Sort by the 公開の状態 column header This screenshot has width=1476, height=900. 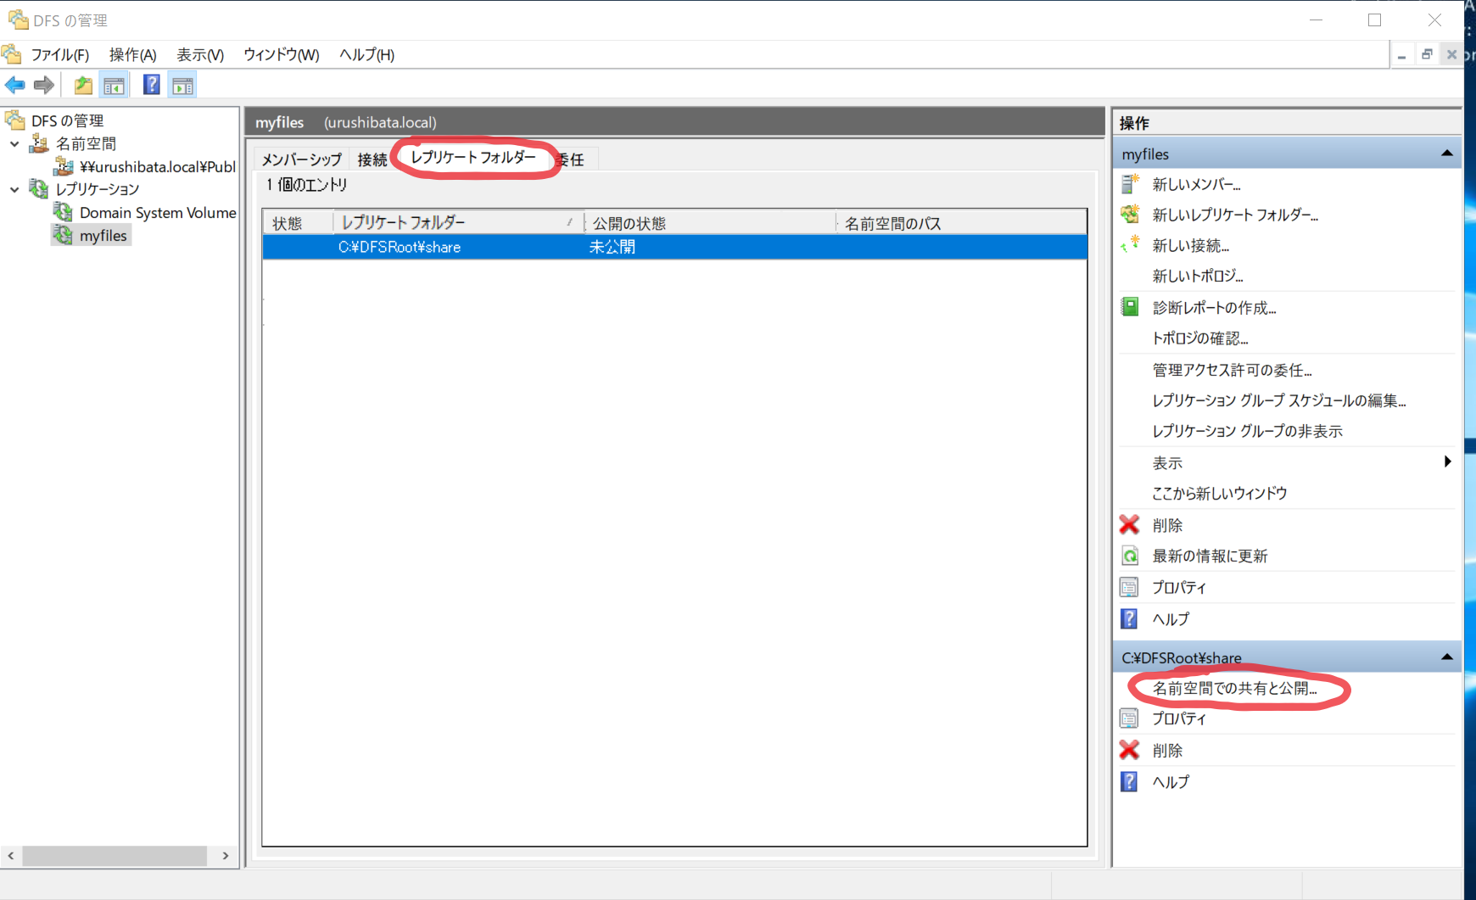click(x=711, y=223)
